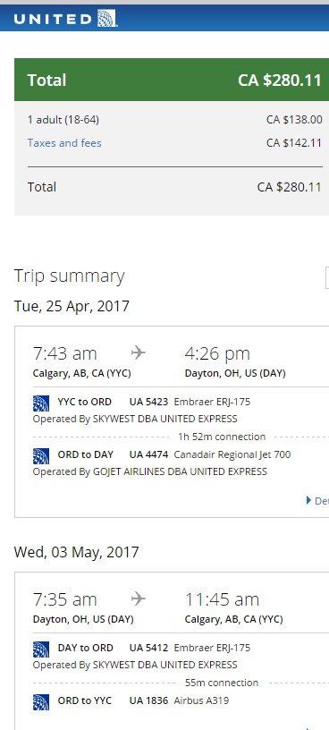The image size is (329, 730).
Task: Click the return flight airplane arrow icon
Action: [x=139, y=598]
